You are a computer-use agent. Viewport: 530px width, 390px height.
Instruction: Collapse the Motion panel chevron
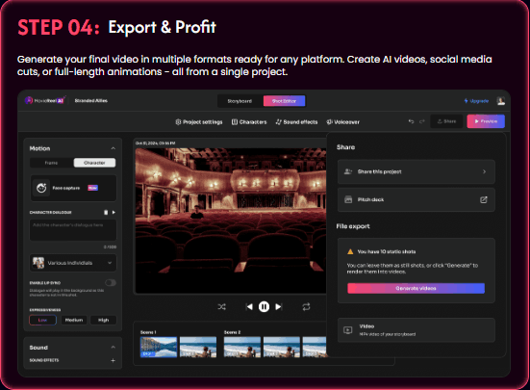click(x=114, y=148)
